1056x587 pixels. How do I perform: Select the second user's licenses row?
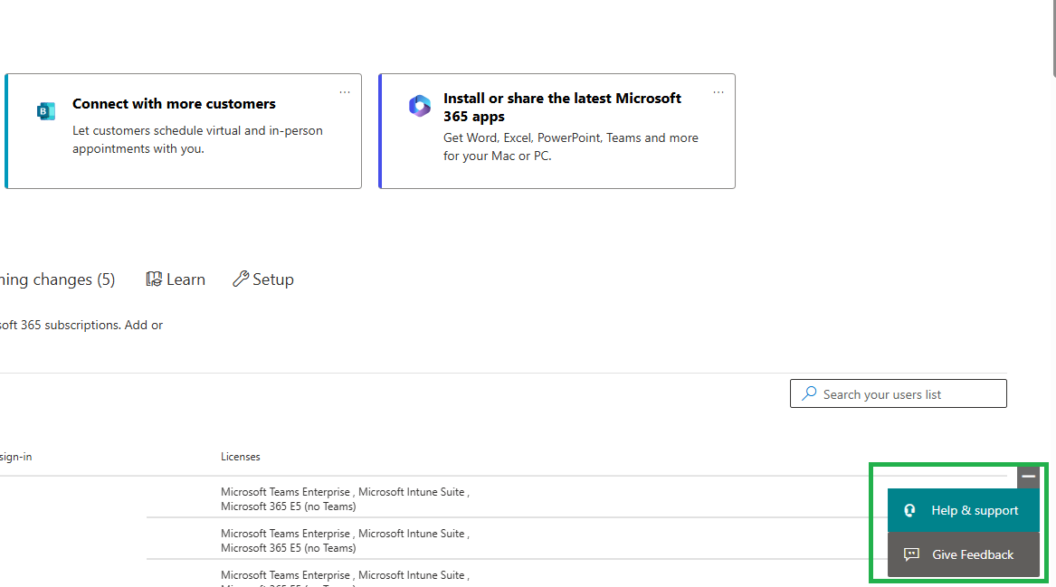point(345,541)
